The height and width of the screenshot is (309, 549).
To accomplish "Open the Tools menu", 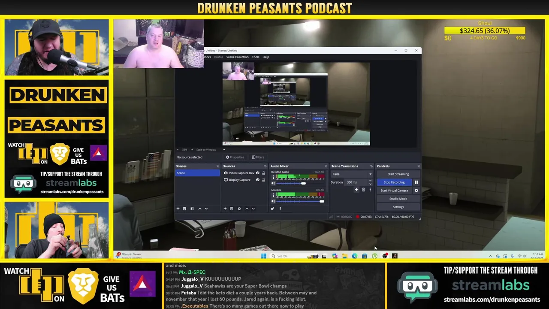I will 256,57.
